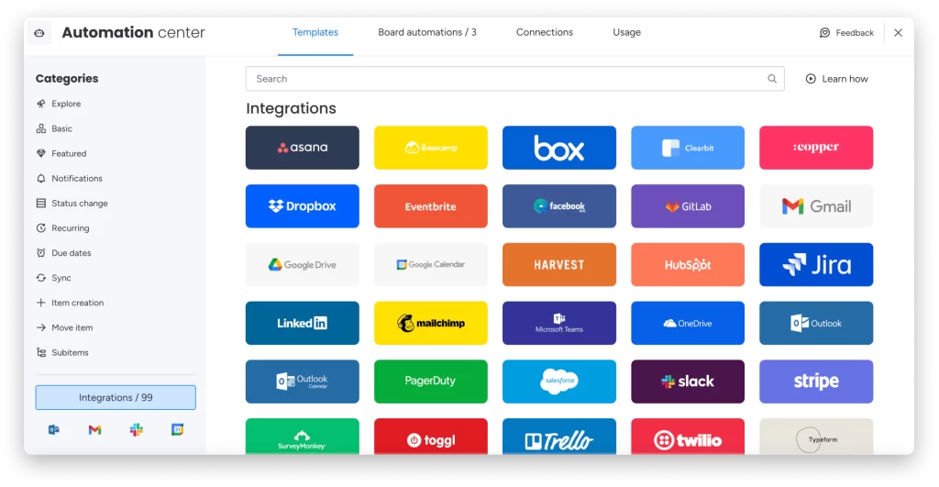939x487 pixels.
Task: Select the Explore category
Action: [x=58, y=104]
